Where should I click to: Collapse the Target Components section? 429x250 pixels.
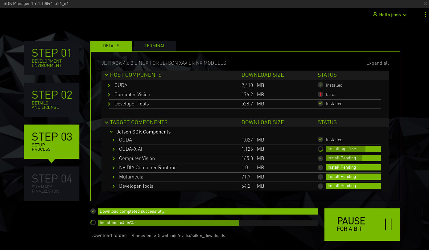click(x=106, y=122)
